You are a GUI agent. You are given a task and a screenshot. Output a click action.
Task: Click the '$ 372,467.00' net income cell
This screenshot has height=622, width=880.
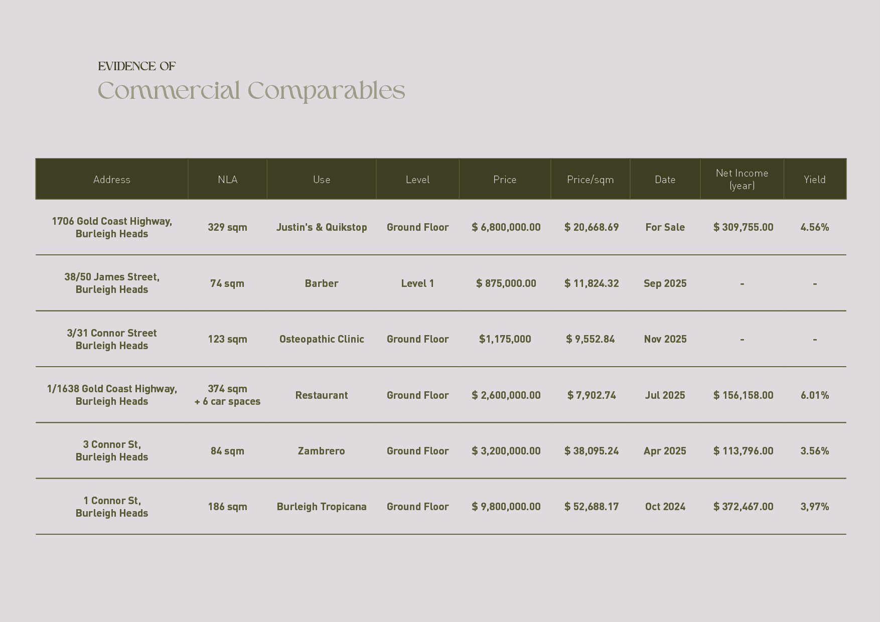pos(743,507)
